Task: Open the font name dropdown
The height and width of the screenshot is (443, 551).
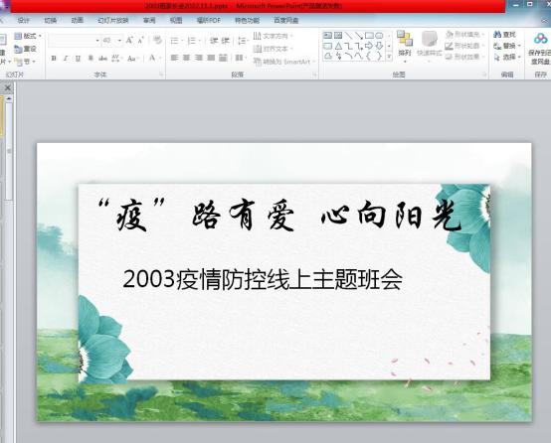Action: click(x=97, y=41)
